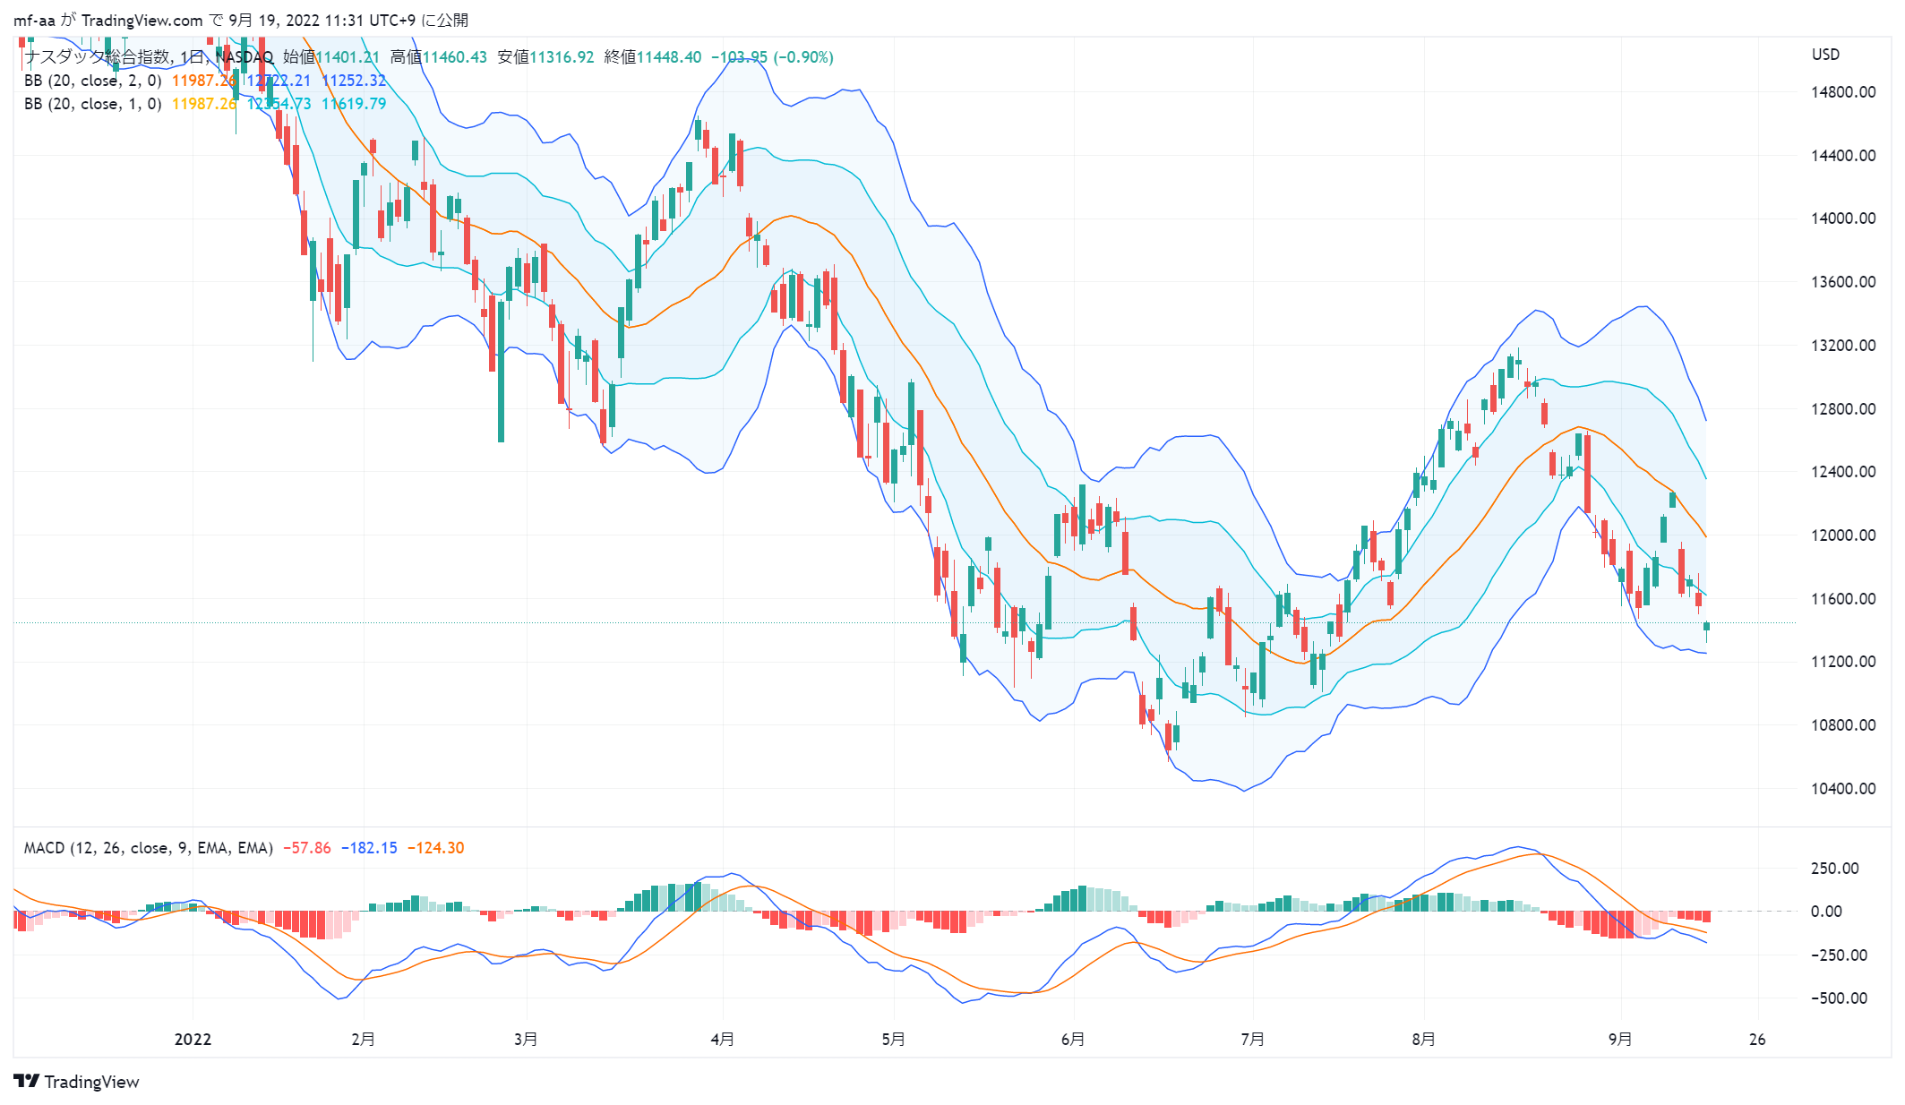The image size is (1905, 1105).
Task: Click the 3月 label on the time axis
Action: tap(526, 1040)
